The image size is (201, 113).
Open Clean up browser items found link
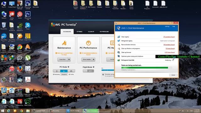pos(170,52)
